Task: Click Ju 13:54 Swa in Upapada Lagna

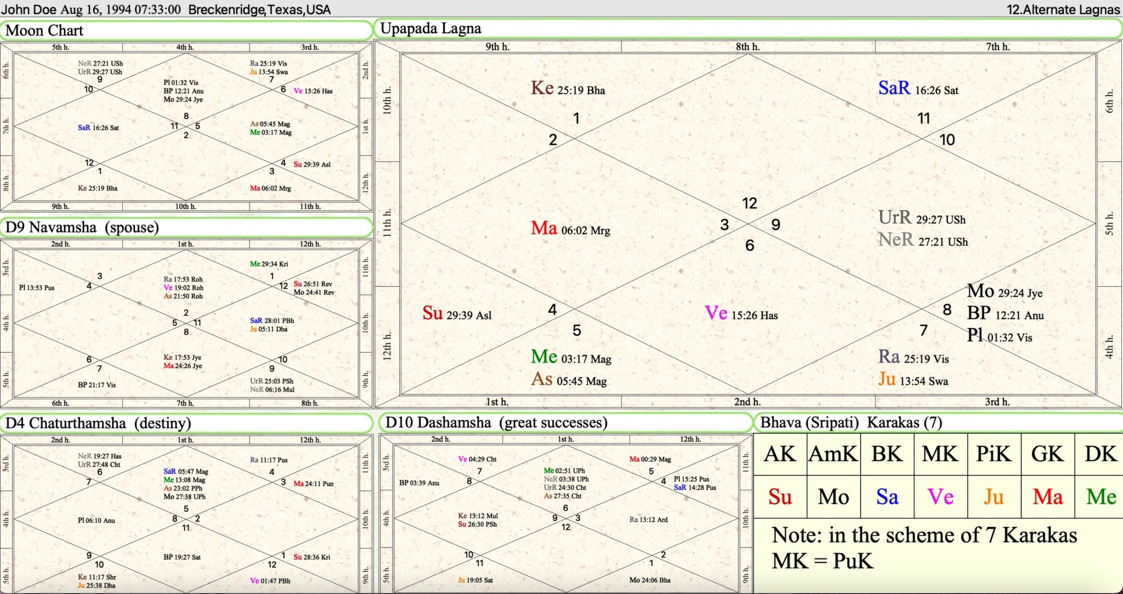Action: (x=912, y=380)
